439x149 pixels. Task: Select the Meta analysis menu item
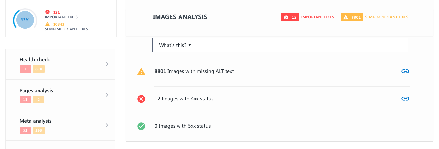point(35,121)
